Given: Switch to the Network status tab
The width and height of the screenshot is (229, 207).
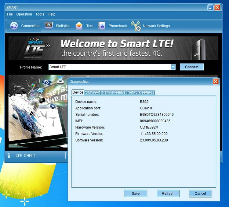Looking at the screenshot, I should (x=114, y=92).
